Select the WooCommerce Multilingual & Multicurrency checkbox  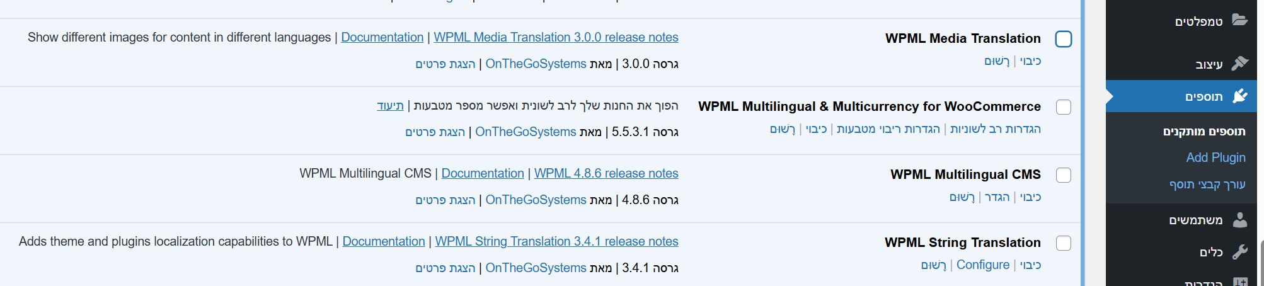pyautogui.click(x=1063, y=107)
